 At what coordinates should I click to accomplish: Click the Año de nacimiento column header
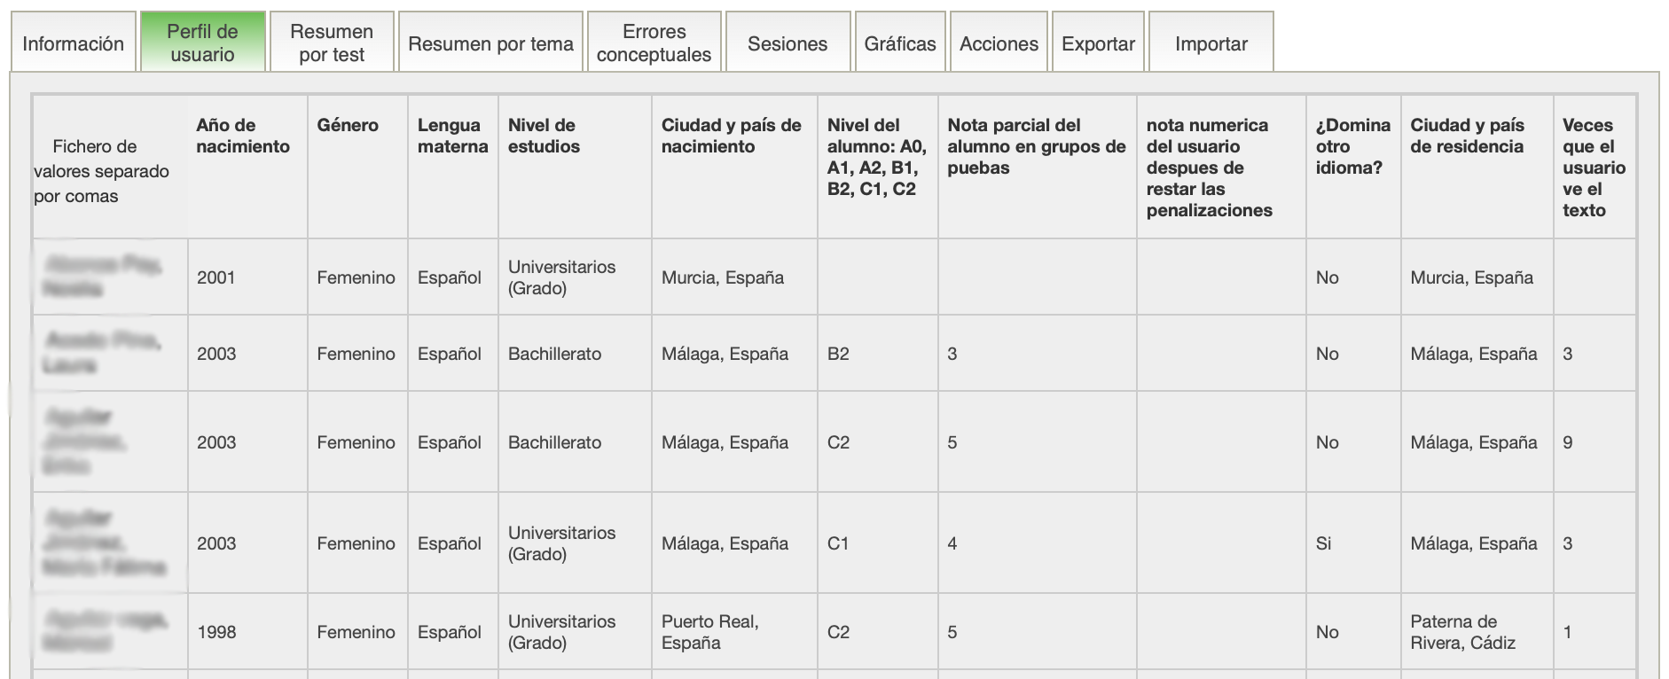(243, 136)
